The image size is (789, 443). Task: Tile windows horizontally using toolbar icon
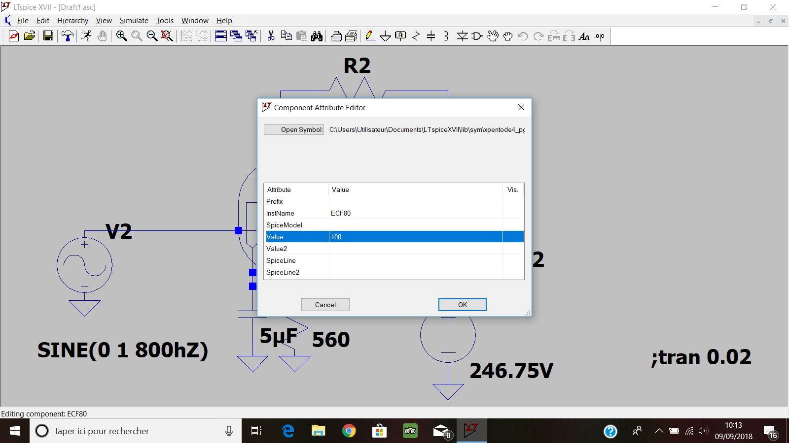221,36
